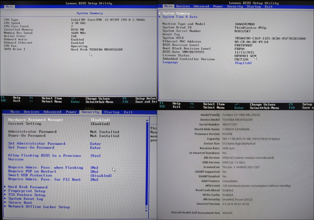Click Machine Type value 10AAS47N00

[x=244, y=24]
